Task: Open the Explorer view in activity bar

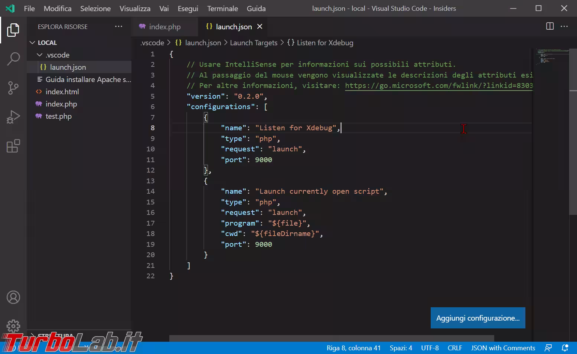Action: (13, 30)
